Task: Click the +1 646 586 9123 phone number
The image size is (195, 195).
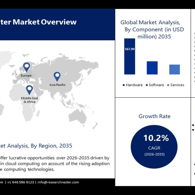Action: point(21,182)
